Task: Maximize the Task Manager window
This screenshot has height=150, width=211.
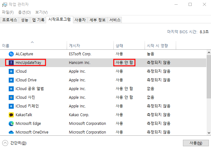Action: 190,5
